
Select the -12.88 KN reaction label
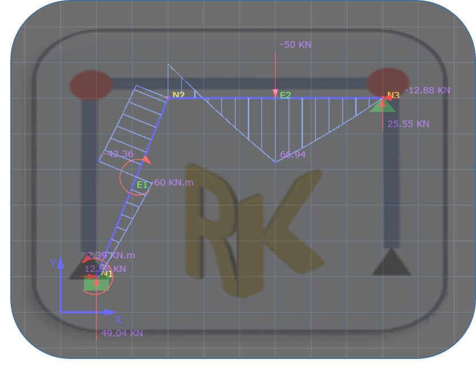pos(427,90)
